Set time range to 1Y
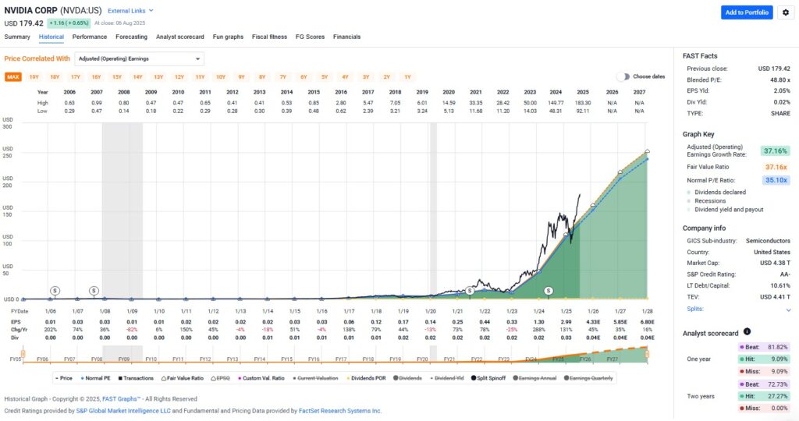 pyautogui.click(x=407, y=77)
